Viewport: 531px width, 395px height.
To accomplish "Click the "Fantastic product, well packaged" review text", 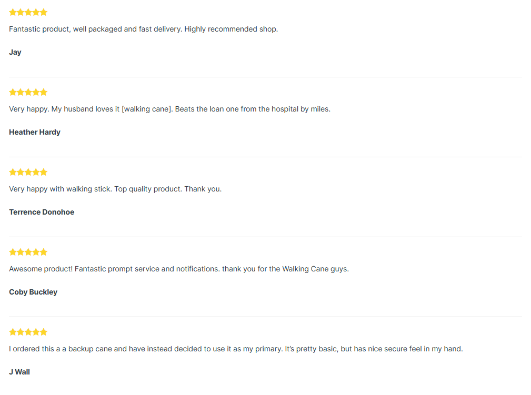I will click(x=143, y=29).
